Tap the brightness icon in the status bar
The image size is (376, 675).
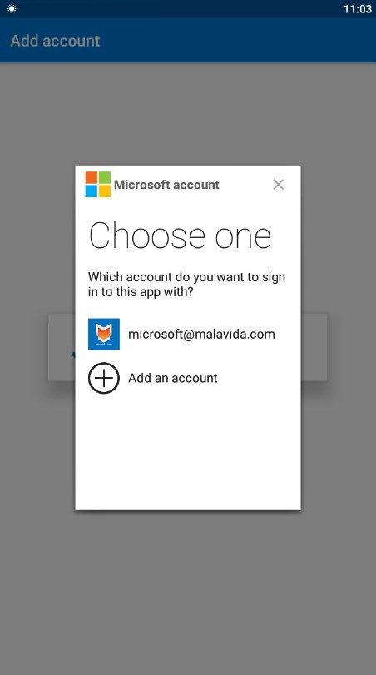12,8
